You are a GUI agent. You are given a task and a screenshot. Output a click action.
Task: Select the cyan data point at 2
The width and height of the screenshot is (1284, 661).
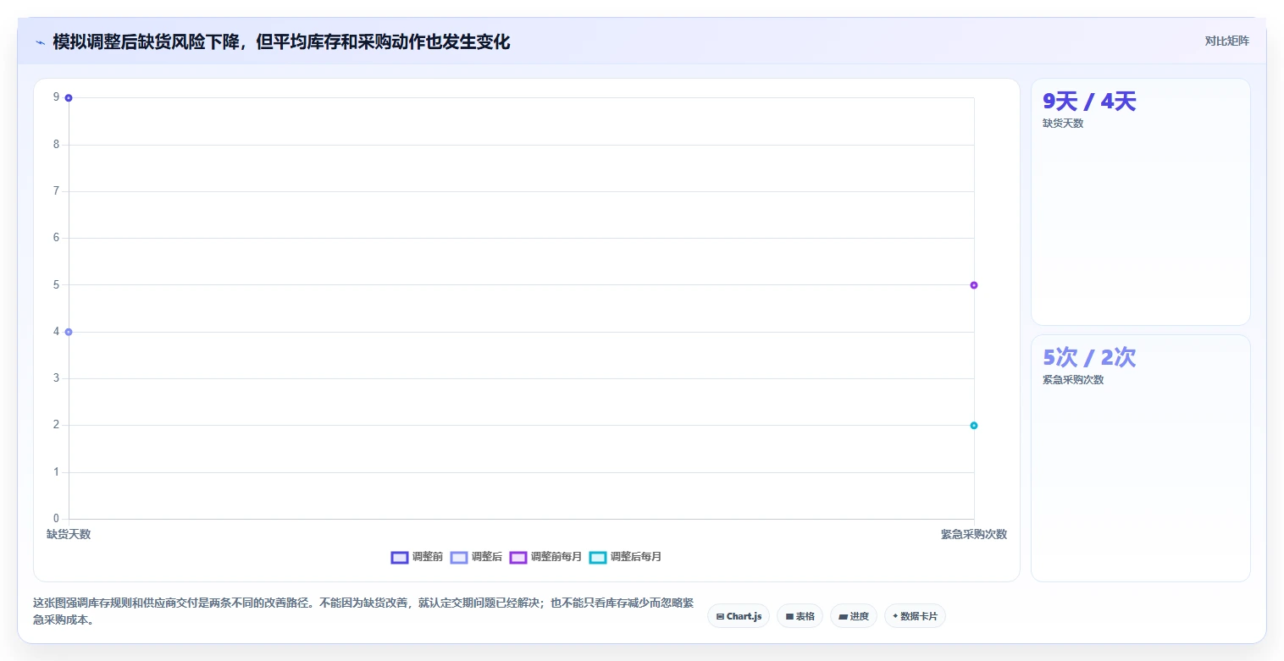[x=974, y=426]
